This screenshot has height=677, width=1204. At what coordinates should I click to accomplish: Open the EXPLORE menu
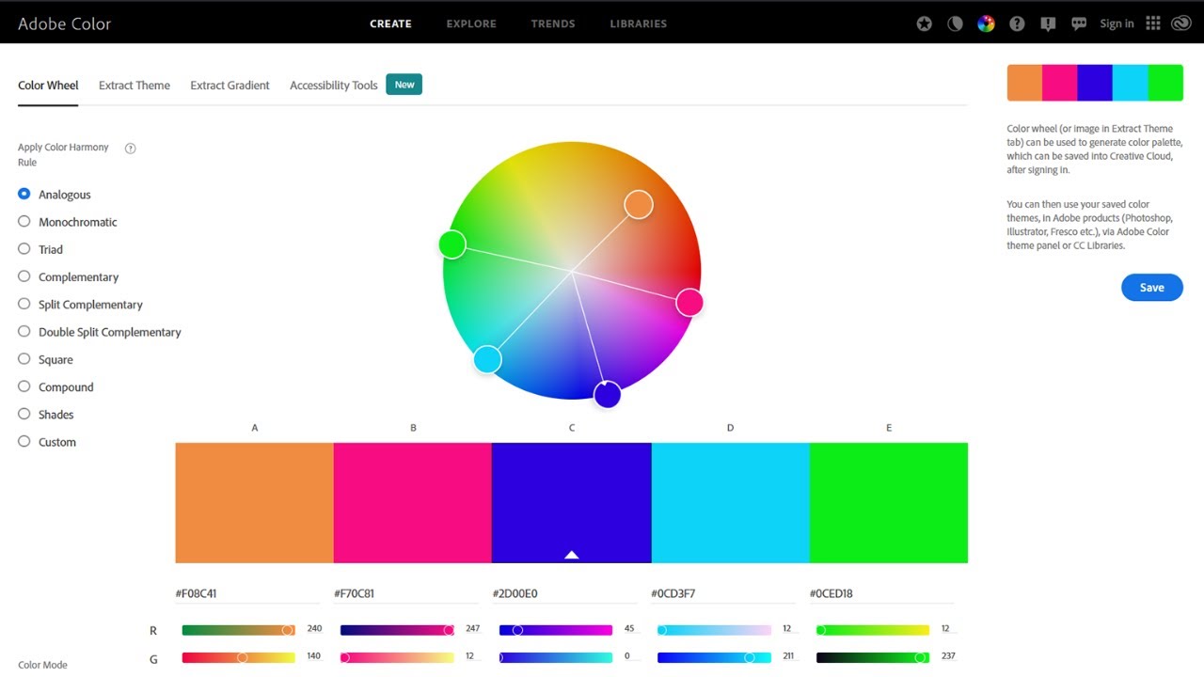point(471,24)
